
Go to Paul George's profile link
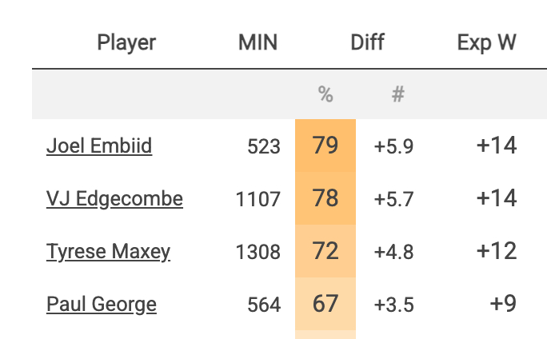click(101, 305)
